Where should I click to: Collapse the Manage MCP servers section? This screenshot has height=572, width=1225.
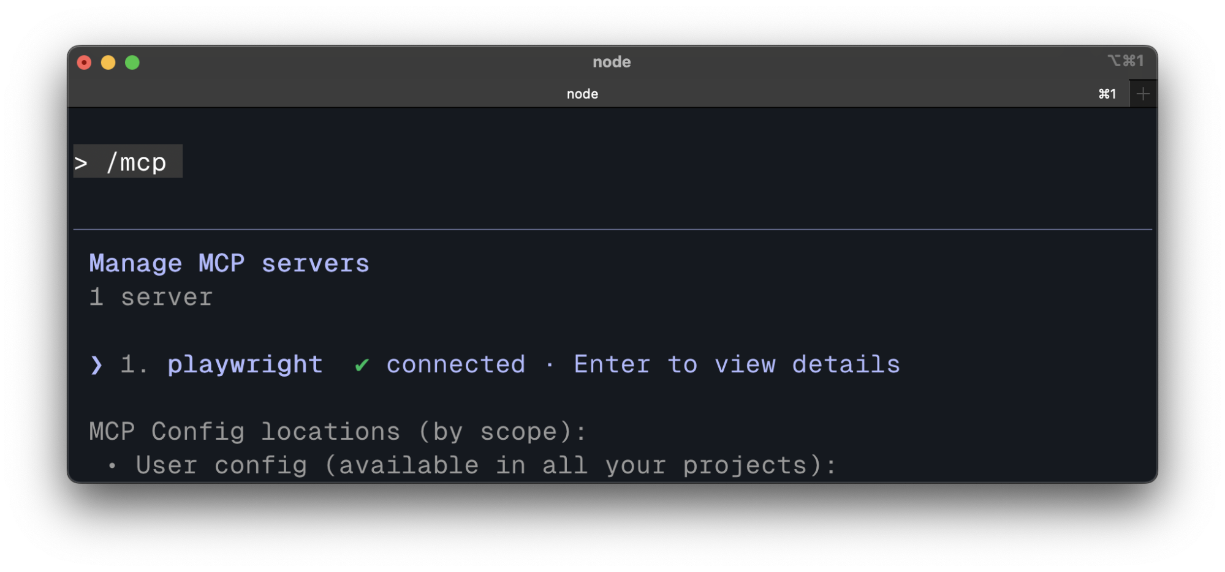pos(229,262)
